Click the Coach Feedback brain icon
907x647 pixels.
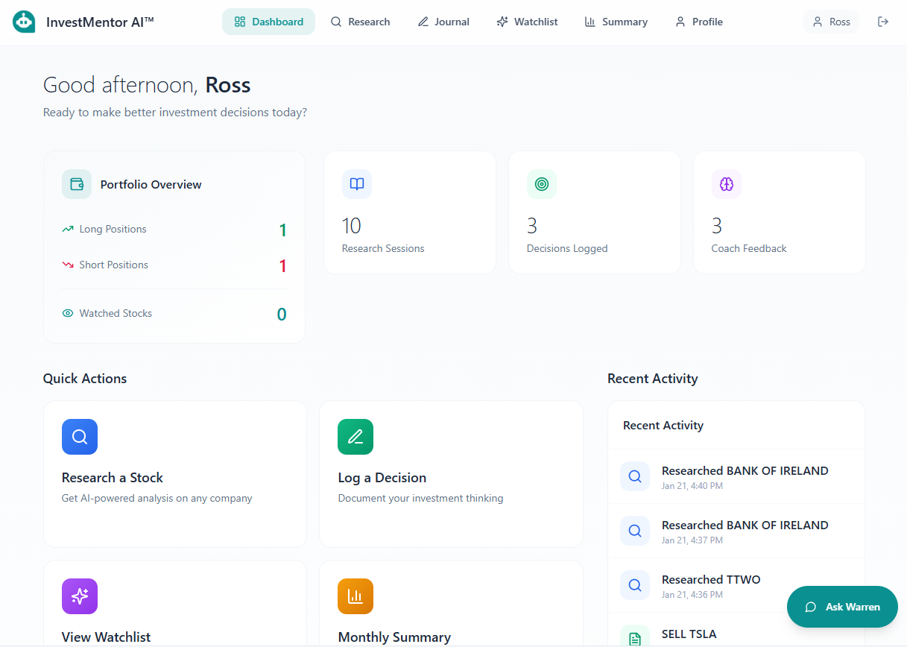[x=727, y=184]
